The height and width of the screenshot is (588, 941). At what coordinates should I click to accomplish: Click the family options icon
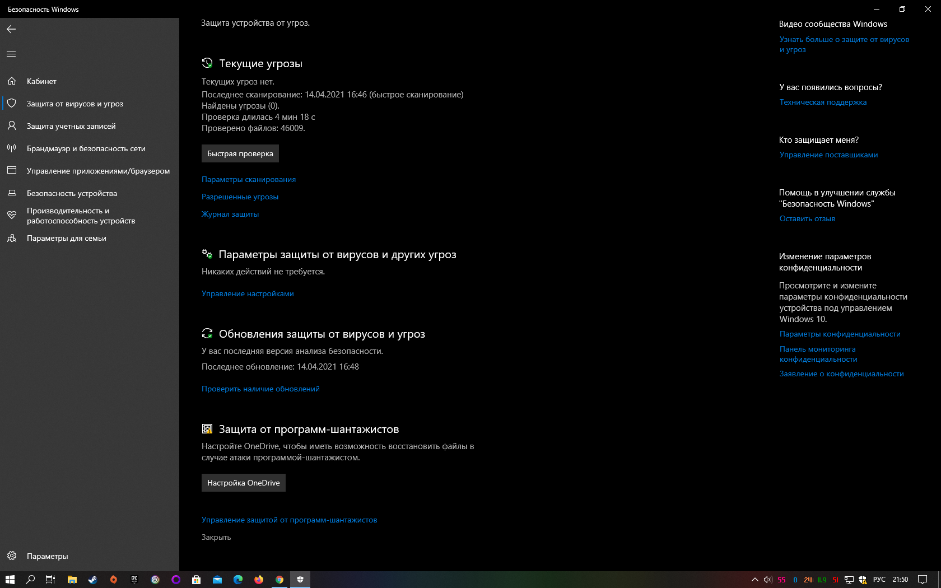(12, 238)
